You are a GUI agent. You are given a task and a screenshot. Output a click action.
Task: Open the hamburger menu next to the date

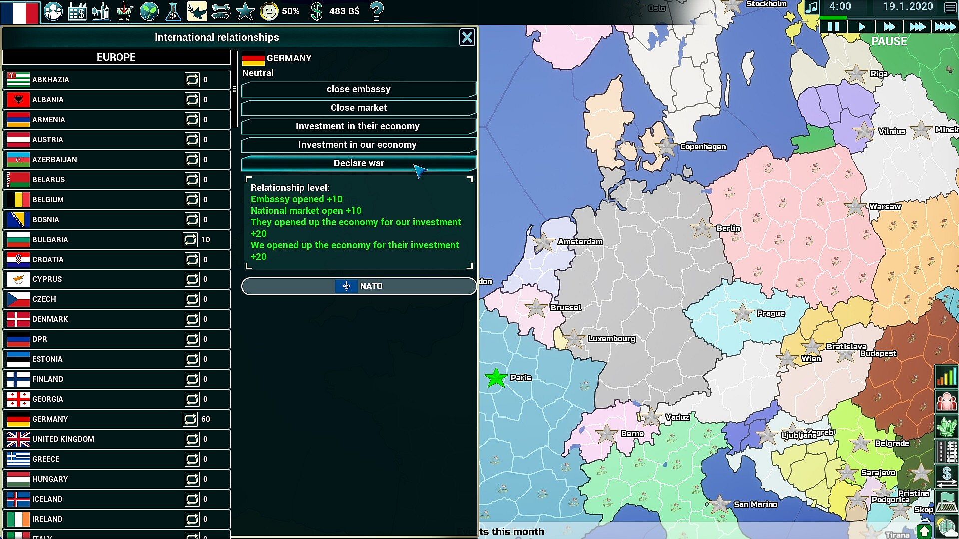(x=950, y=8)
